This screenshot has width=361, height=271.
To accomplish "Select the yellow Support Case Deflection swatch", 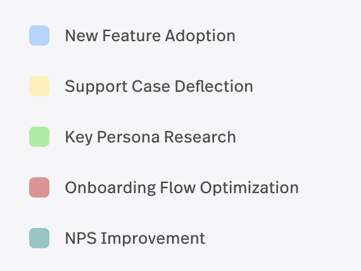I will pos(39,86).
